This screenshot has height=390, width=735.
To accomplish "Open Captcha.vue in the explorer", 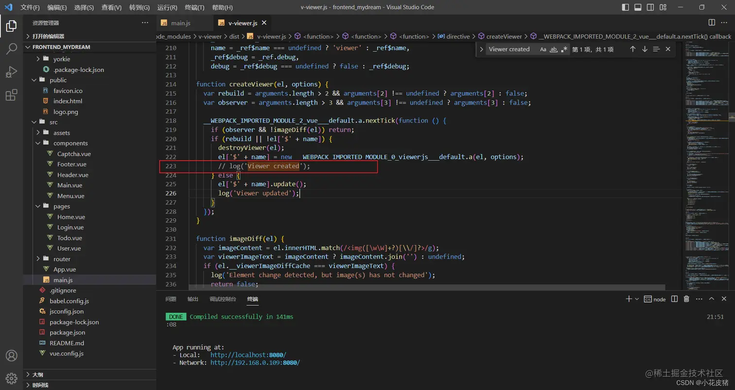I will (x=74, y=154).
